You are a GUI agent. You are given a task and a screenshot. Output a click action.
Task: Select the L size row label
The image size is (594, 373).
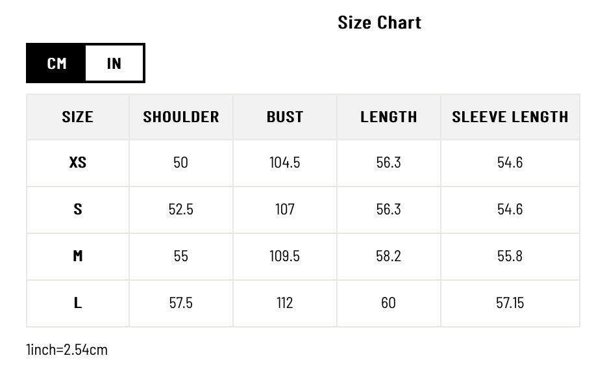pyautogui.click(x=78, y=303)
